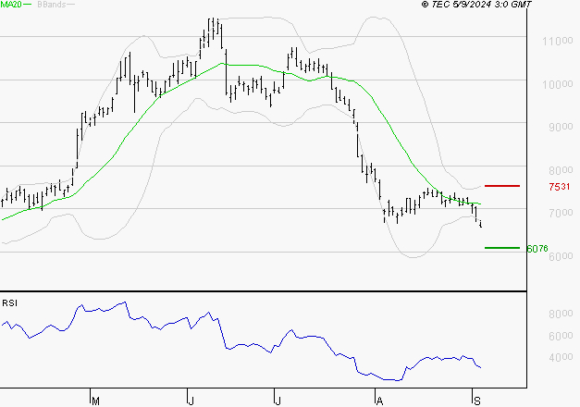Click the red resistance level line
Image resolution: width=580 pixels, height=407 pixels.
502,186
